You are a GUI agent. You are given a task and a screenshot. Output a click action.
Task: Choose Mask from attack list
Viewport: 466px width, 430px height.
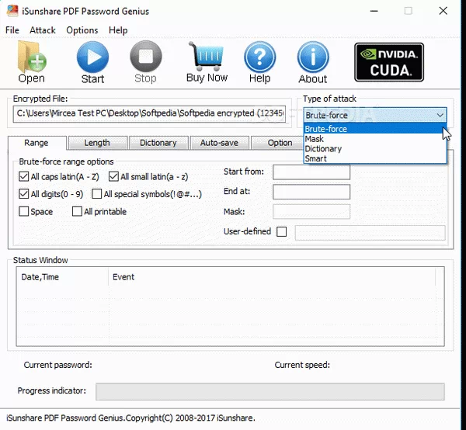375,139
